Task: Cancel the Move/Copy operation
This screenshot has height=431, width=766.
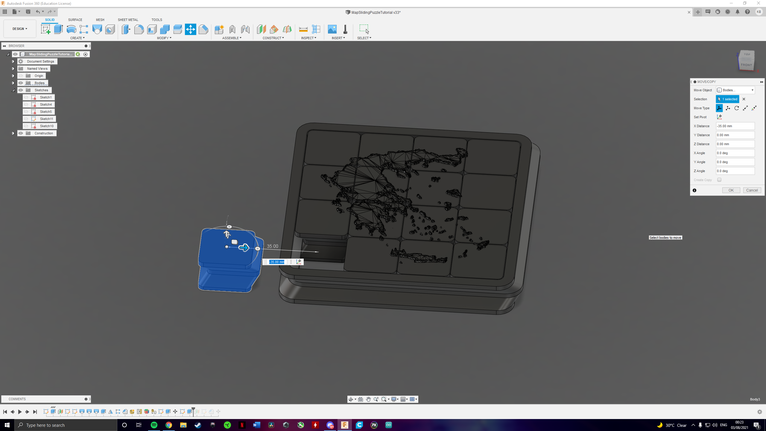Action: coord(752,190)
